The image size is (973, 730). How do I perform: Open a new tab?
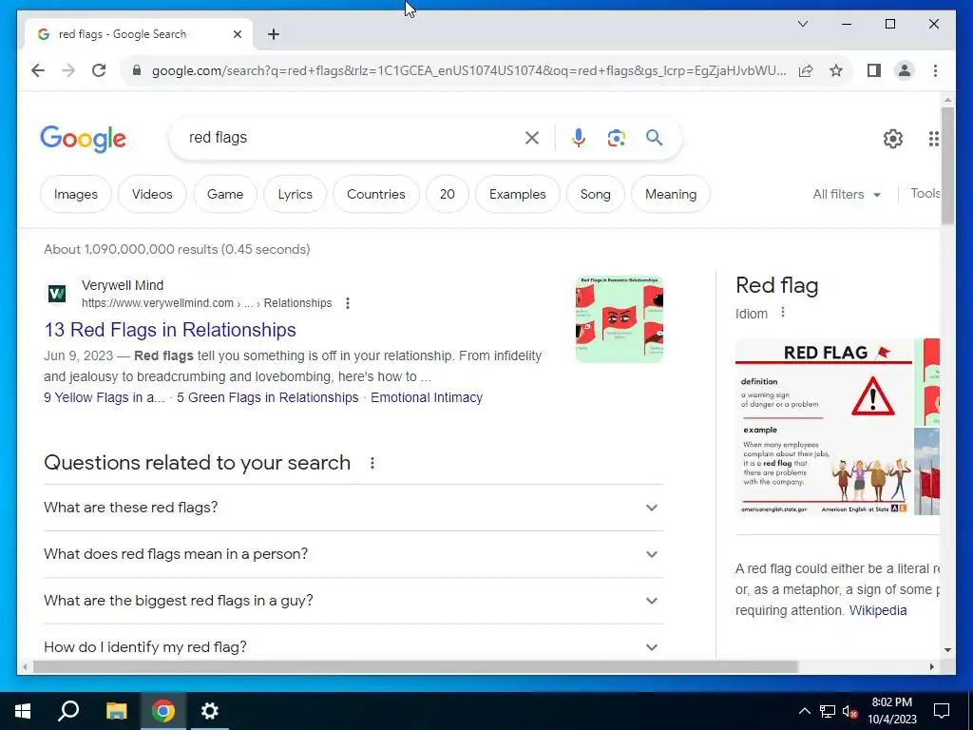click(x=274, y=34)
